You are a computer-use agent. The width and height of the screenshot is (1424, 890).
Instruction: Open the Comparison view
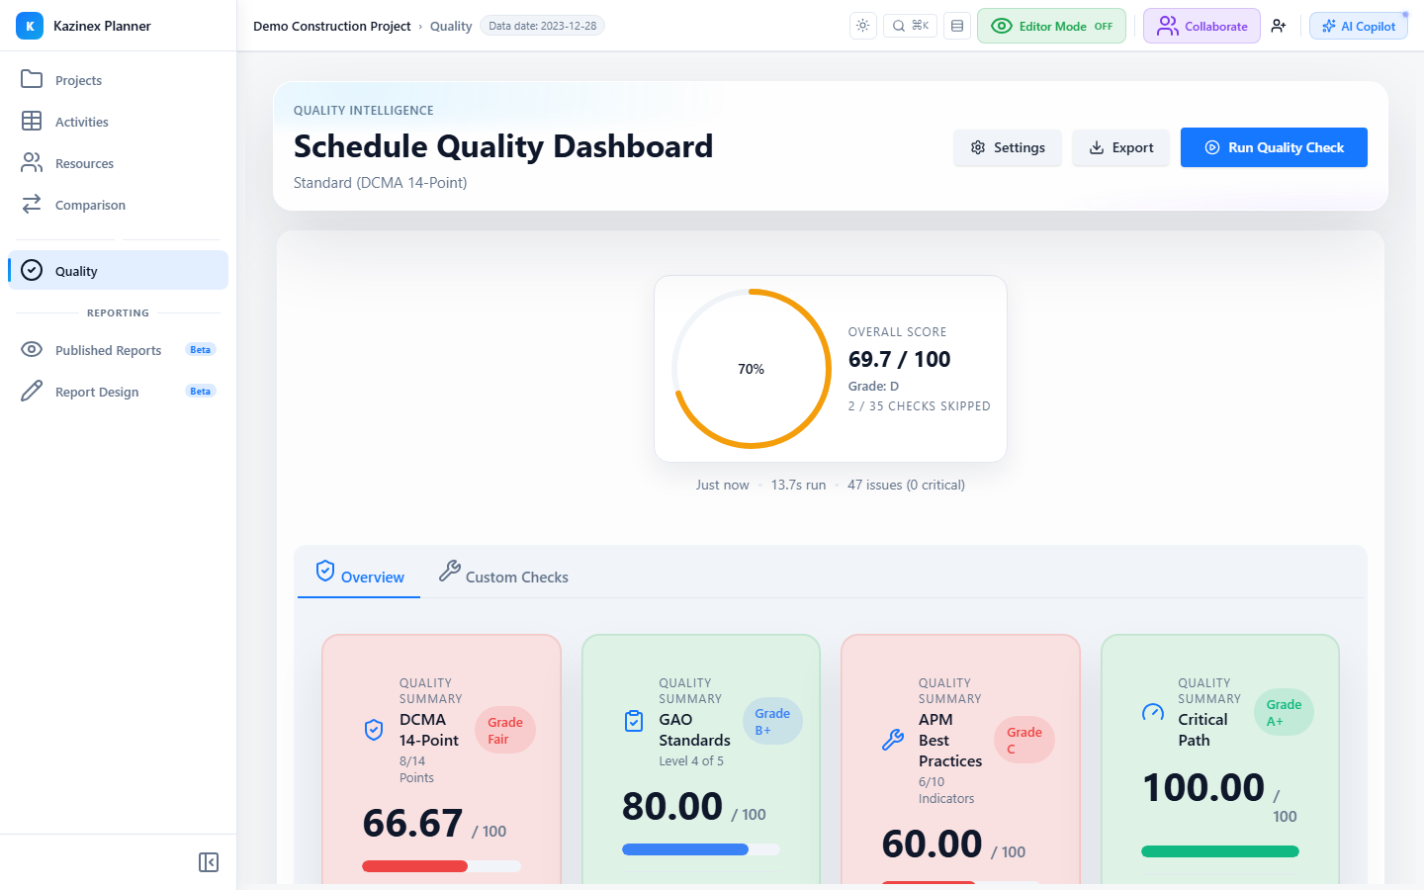[118, 205]
